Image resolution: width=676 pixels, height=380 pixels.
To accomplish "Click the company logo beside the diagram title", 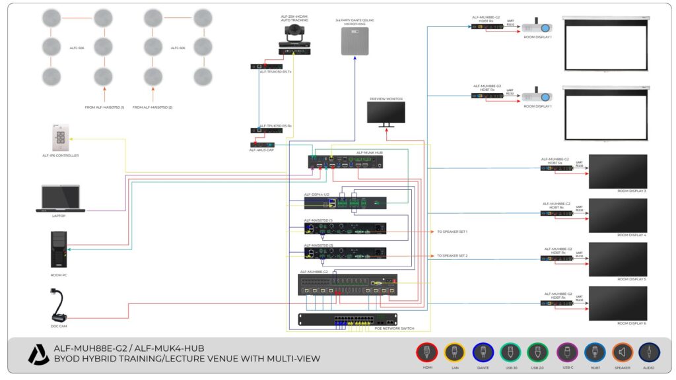I will coord(38,354).
